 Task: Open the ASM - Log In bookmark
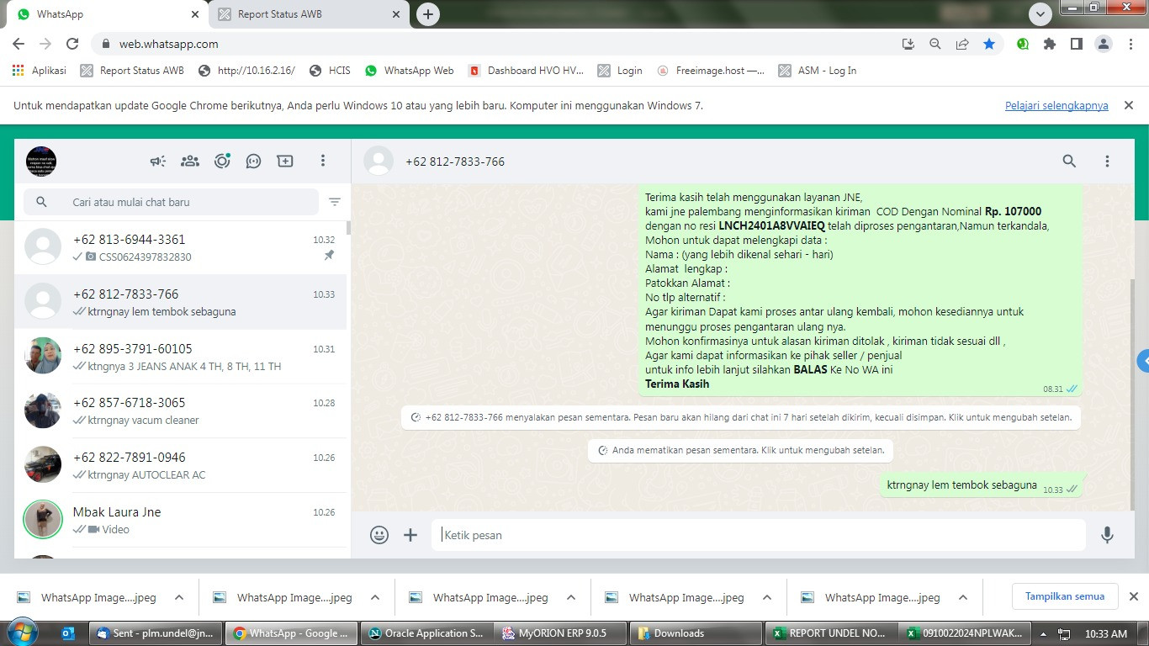point(818,71)
